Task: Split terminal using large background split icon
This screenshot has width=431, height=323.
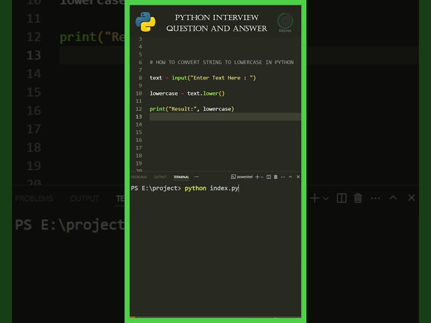Action: click(x=341, y=198)
